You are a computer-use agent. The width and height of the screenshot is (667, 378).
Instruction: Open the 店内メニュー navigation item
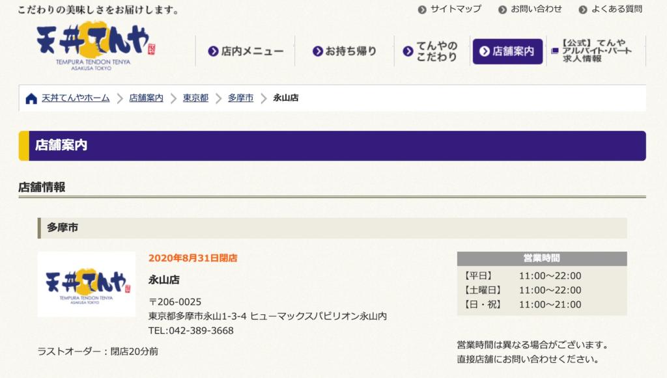pyautogui.click(x=246, y=51)
